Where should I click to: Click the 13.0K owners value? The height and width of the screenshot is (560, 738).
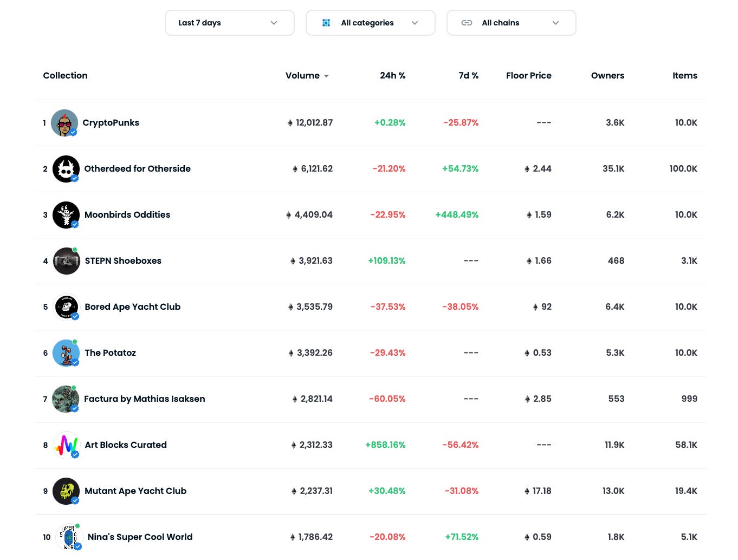tap(613, 491)
